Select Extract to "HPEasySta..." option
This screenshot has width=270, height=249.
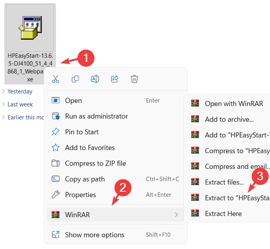(x=228, y=198)
